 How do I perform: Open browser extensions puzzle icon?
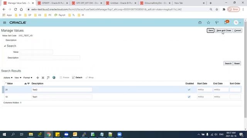point(224,9)
